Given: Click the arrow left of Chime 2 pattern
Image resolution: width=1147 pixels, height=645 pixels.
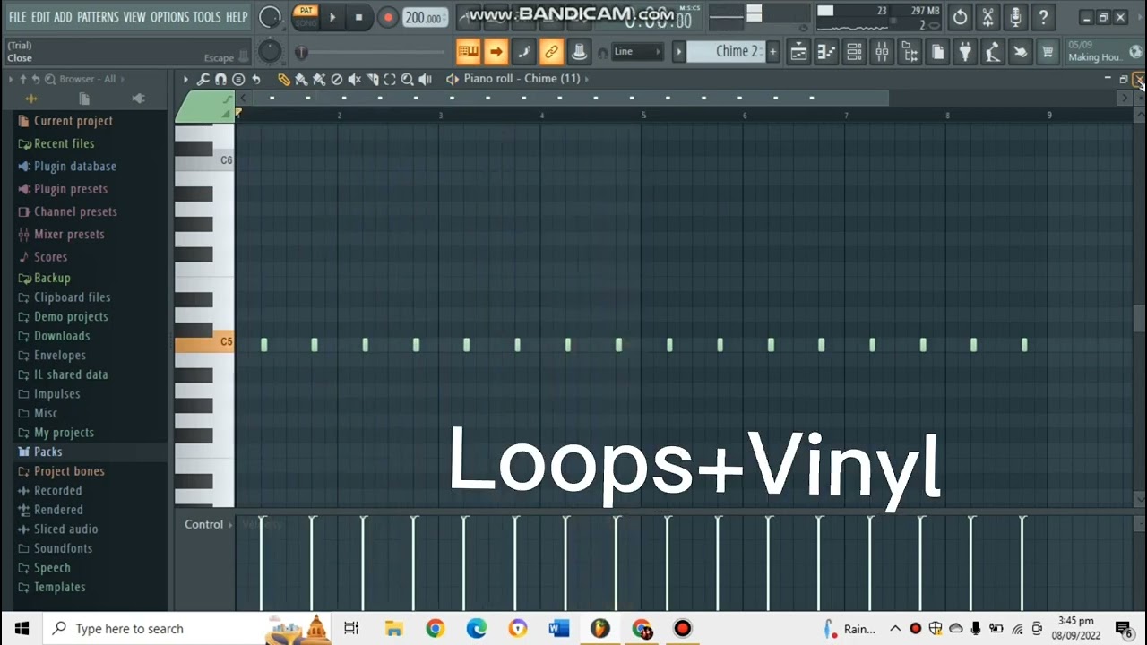Looking at the screenshot, I should tap(679, 52).
